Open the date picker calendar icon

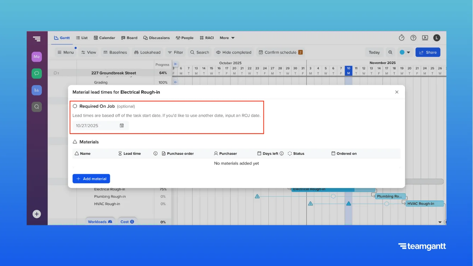(x=122, y=126)
